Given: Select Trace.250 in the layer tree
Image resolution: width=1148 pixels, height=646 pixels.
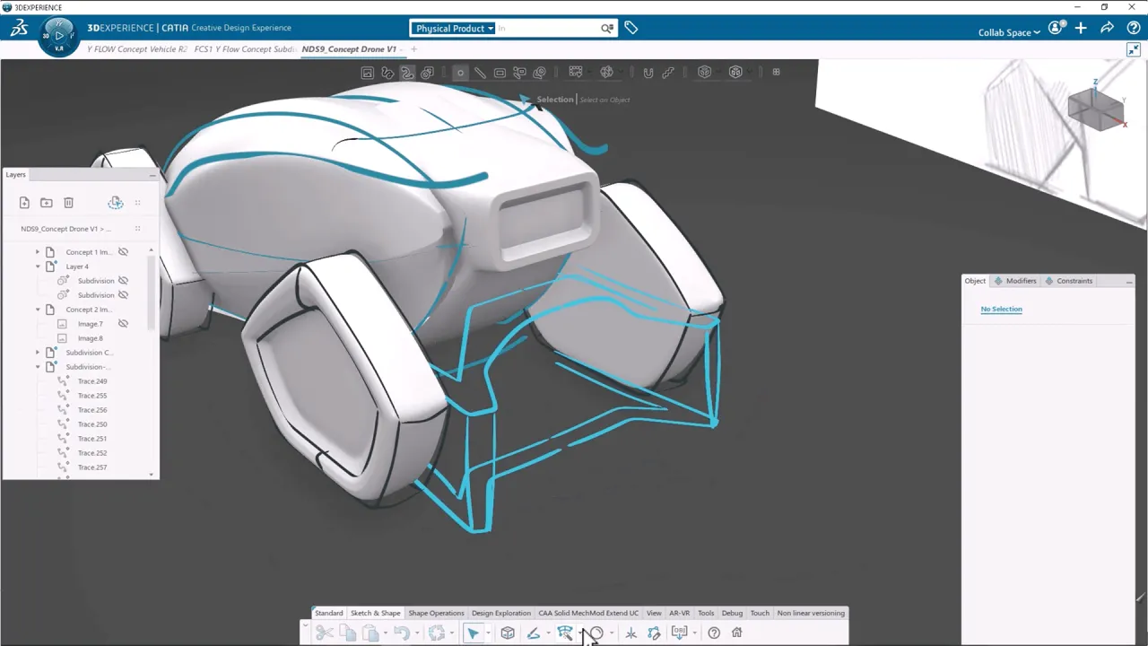Looking at the screenshot, I should click(x=91, y=424).
